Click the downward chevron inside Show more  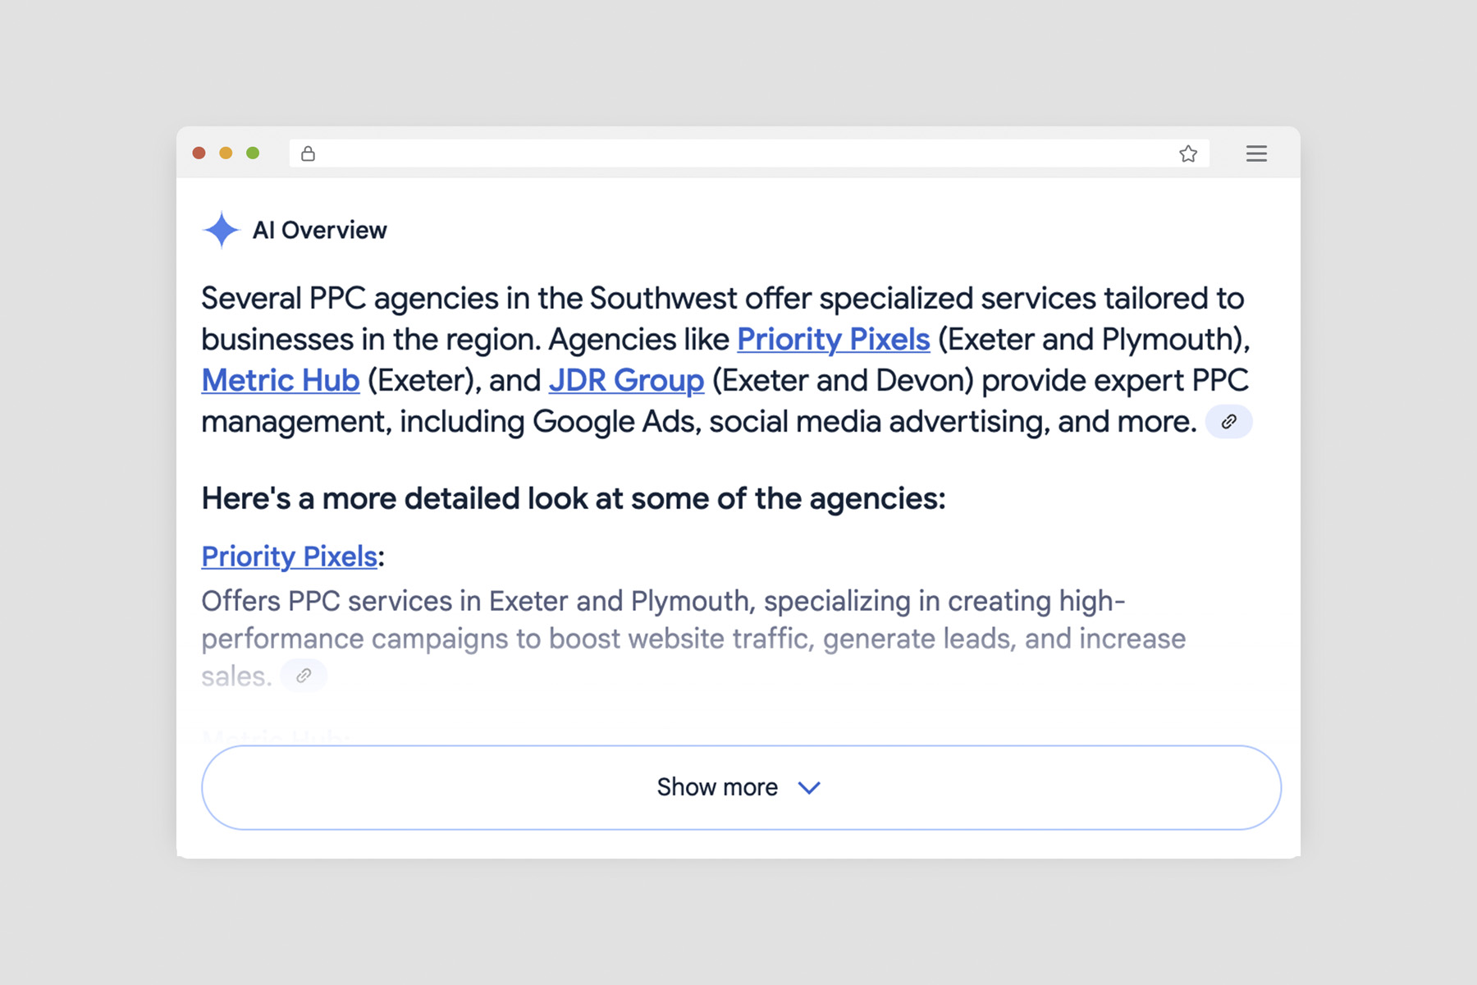pyautogui.click(x=807, y=787)
